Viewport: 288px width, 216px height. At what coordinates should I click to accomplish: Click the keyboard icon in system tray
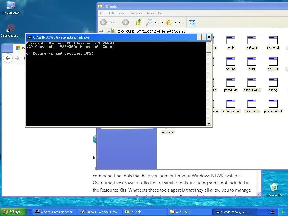273,212
